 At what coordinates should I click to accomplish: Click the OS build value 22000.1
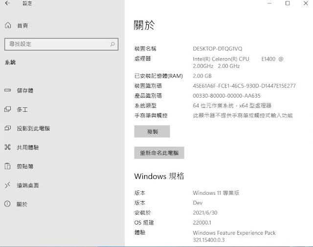click(x=202, y=223)
